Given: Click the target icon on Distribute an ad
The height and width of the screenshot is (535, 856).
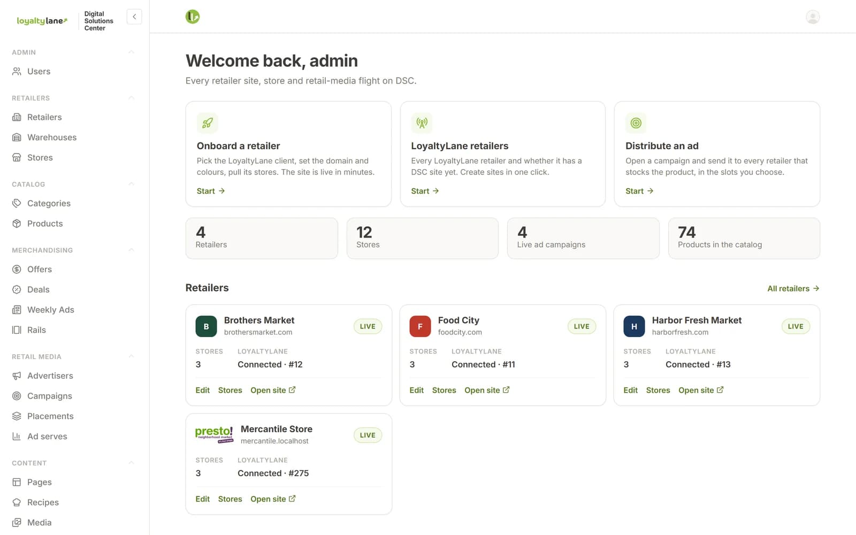Looking at the screenshot, I should point(636,123).
